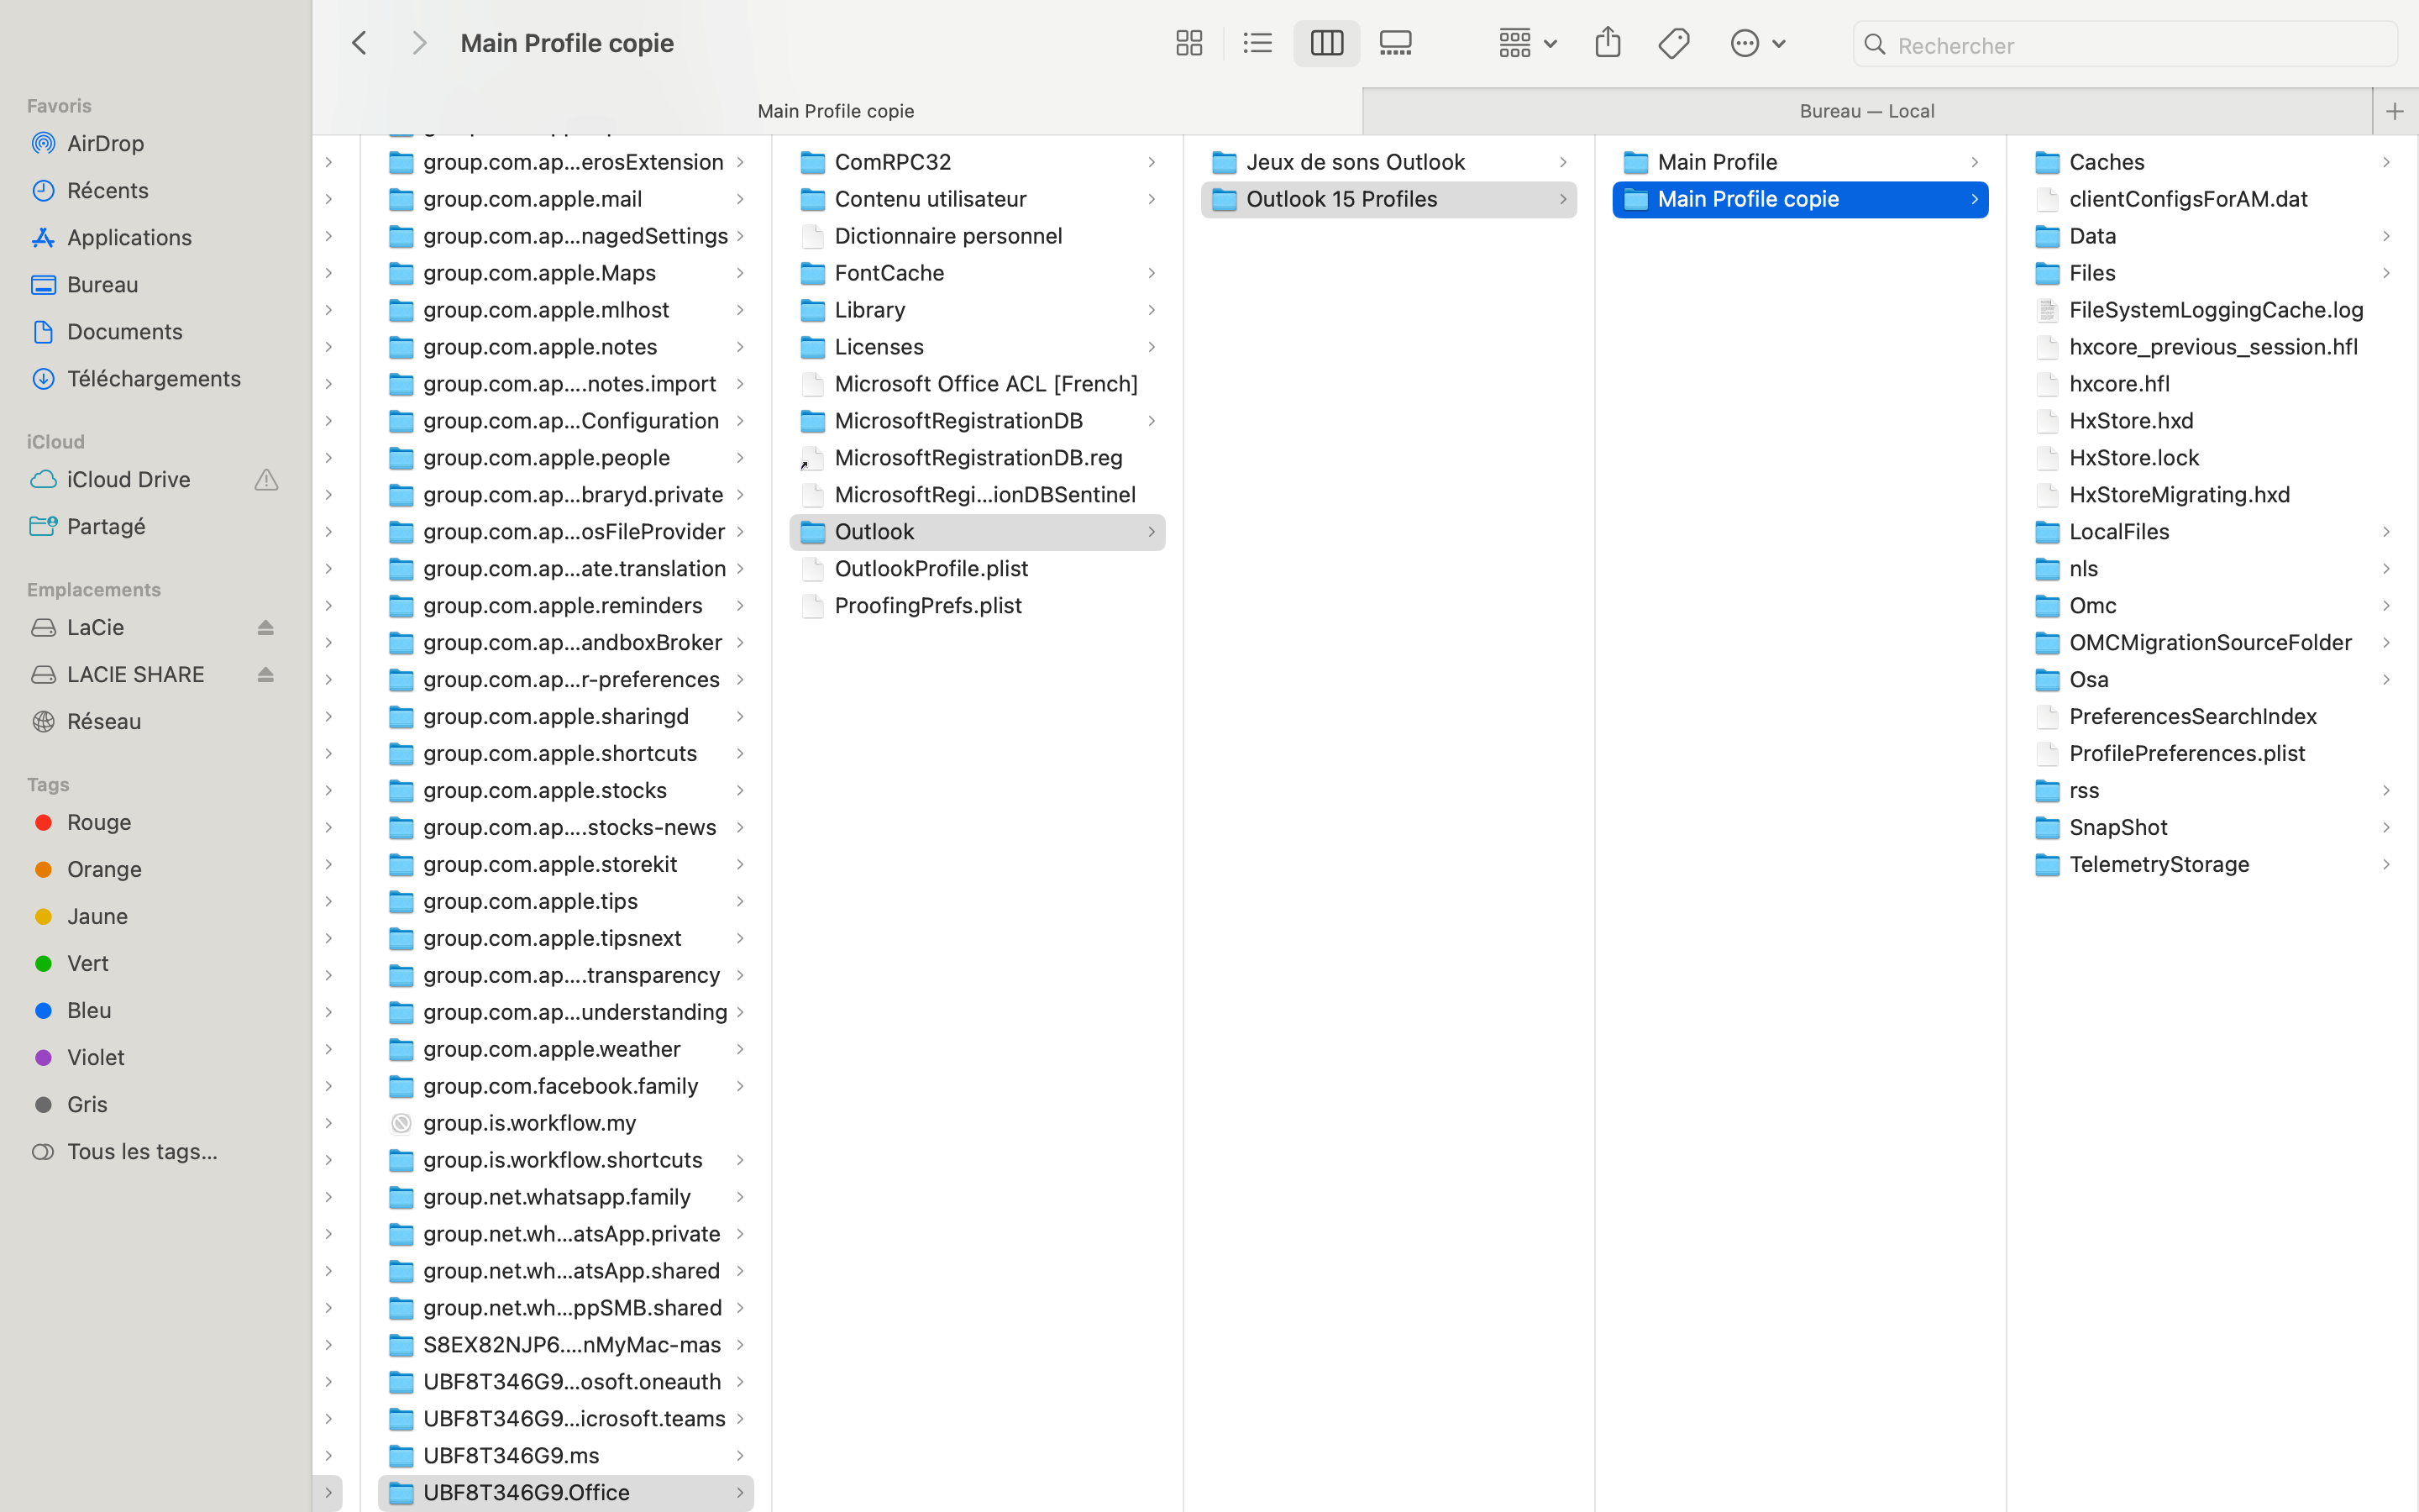Image resolution: width=2419 pixels, height=1512 pixels.
Task: Go back with the left arrow
Action: coord(359,43)
